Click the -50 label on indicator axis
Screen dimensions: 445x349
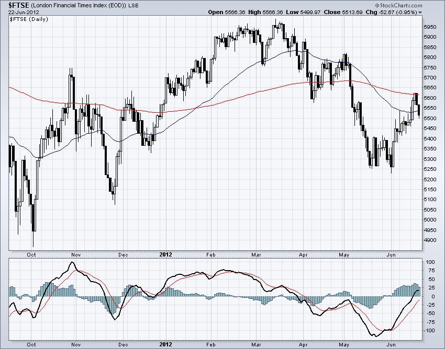pyautogui.click(x=430, y=313)
